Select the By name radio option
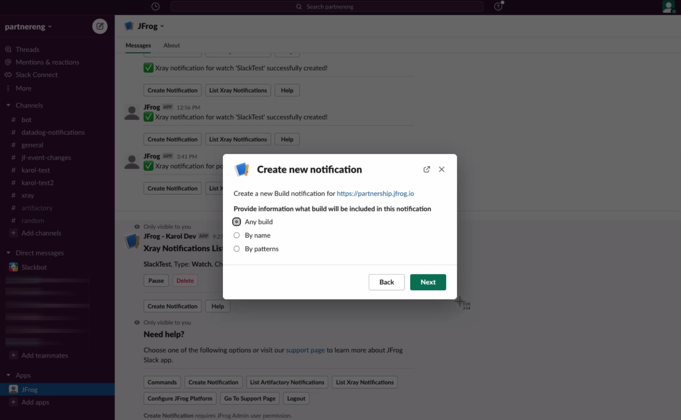Screen dimensions: 681x420 tap(236, 235)
